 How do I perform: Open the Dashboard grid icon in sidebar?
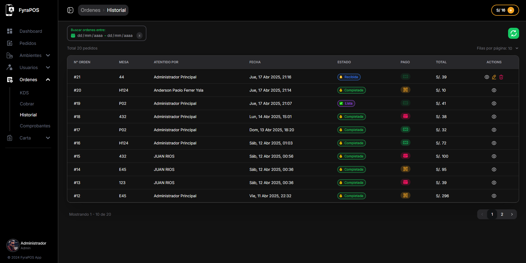coord(10,31)
